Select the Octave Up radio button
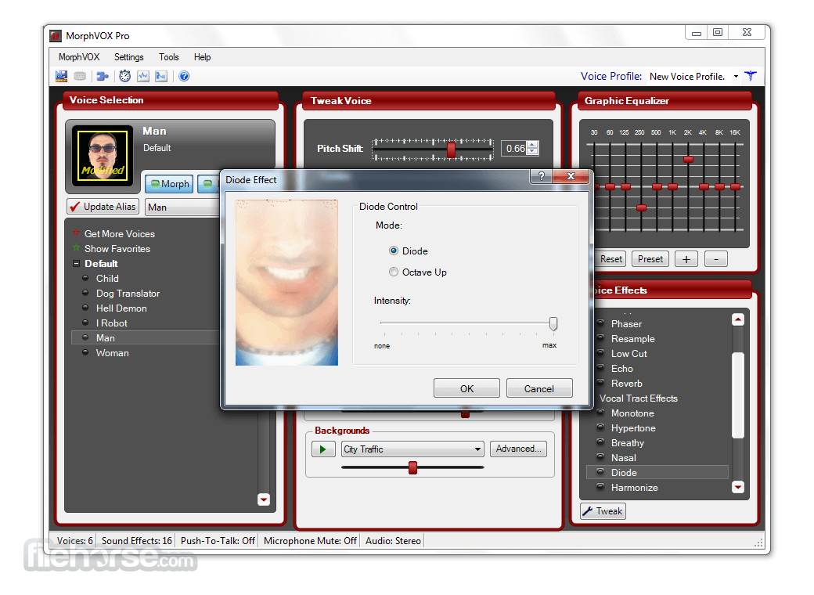This screenshot has height=595, width=814. [394, 272]
